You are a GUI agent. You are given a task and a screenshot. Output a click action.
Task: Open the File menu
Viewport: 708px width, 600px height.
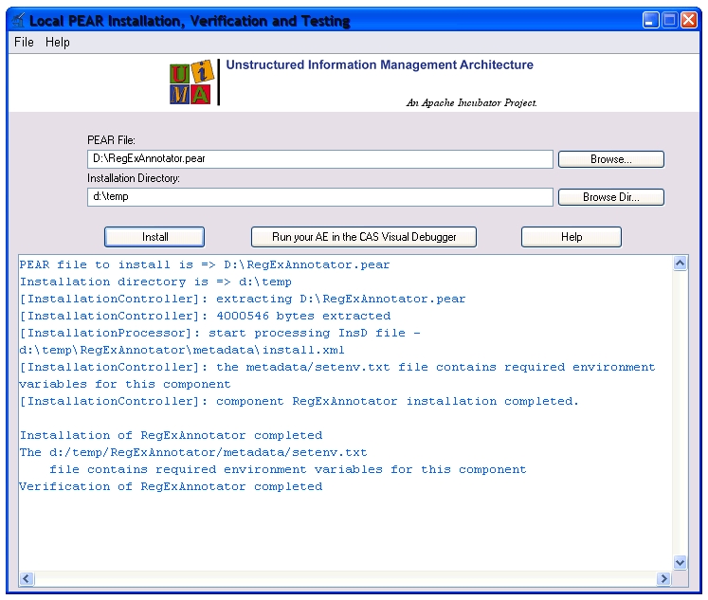point(24,43)
